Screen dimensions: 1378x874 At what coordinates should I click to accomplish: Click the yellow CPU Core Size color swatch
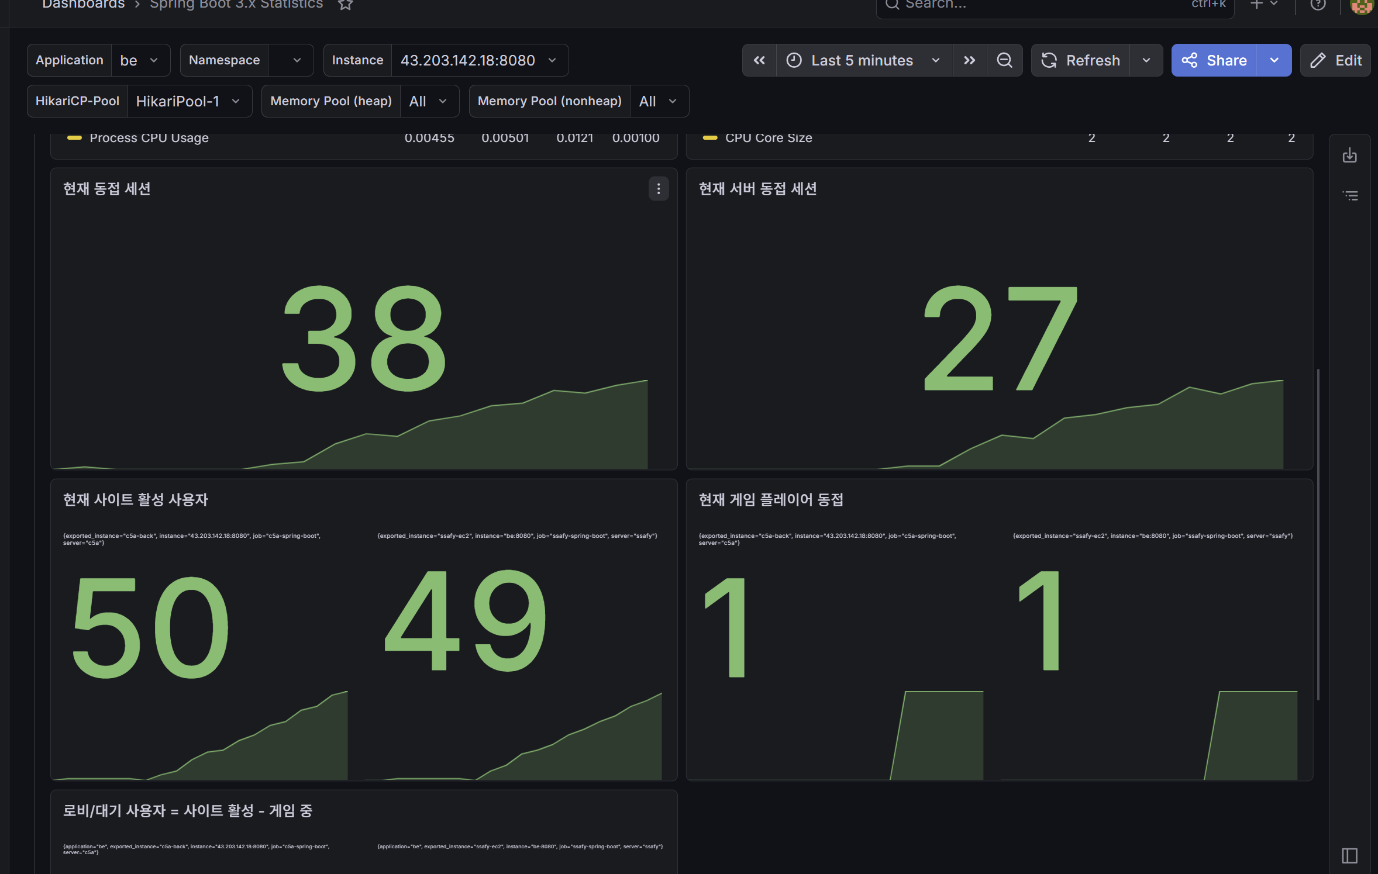tap(710, 138)
